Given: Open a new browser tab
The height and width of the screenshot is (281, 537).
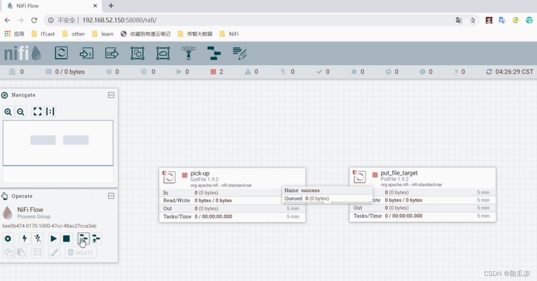Looking at the screenshot, I should [x=111, y=6].
